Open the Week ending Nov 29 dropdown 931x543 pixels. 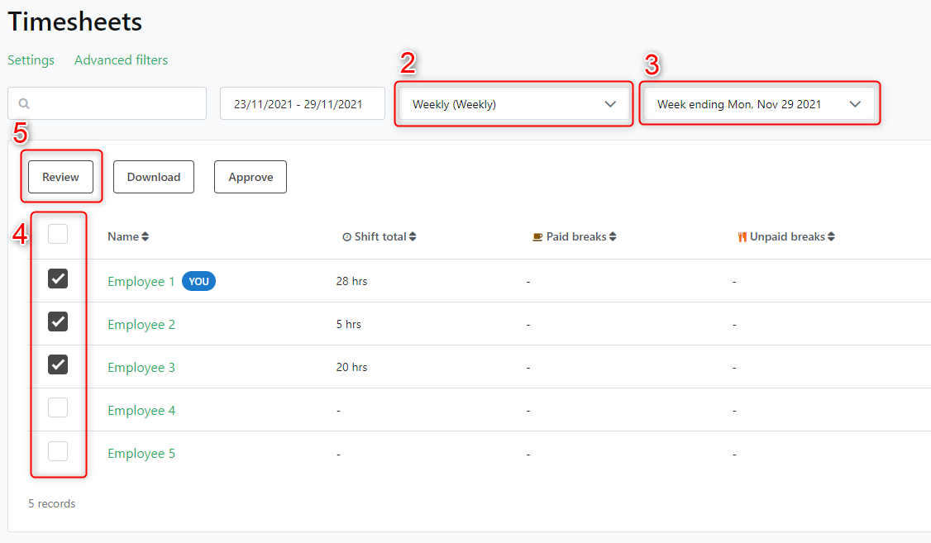point(758,102)
